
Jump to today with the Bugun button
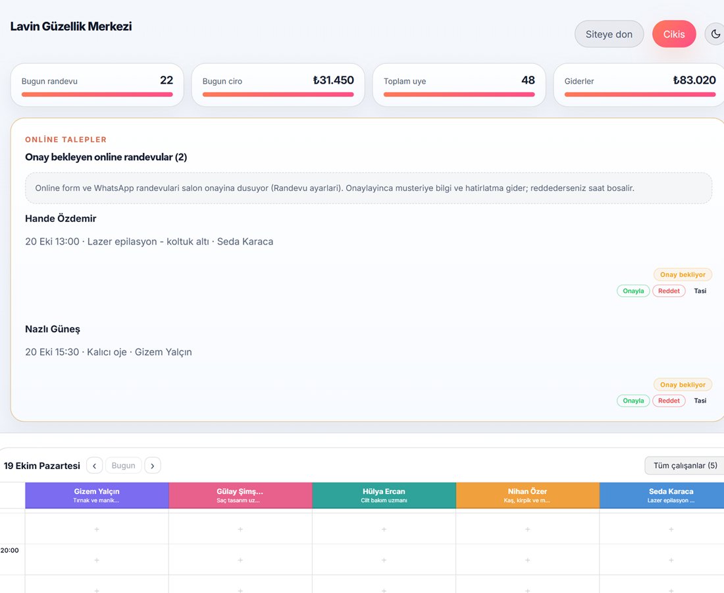pos(123,465)
